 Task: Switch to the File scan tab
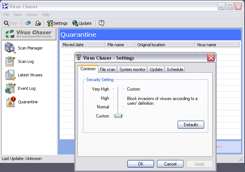(x=107, y=69)
